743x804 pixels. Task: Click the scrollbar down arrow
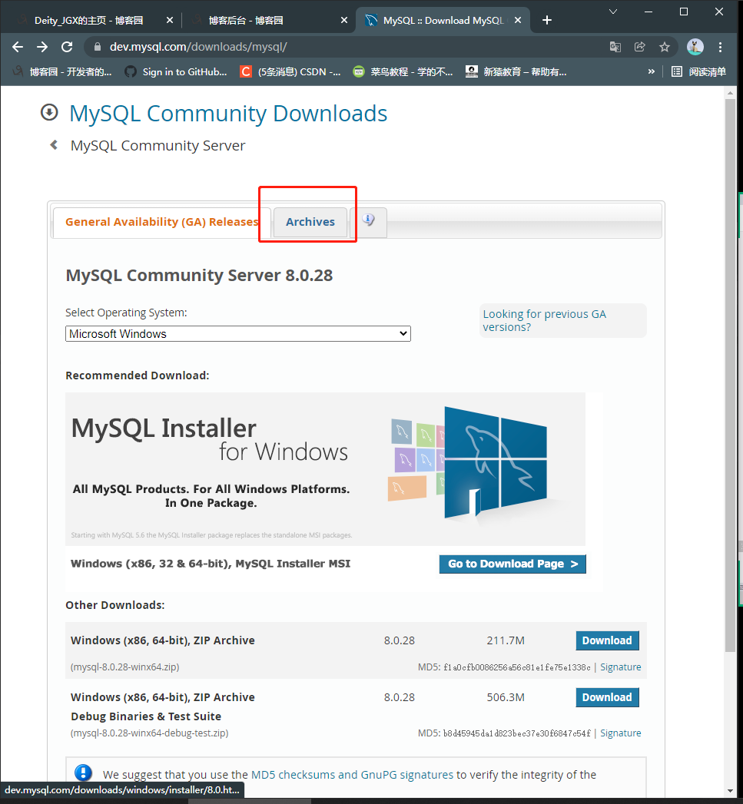(x=730, y=790)
